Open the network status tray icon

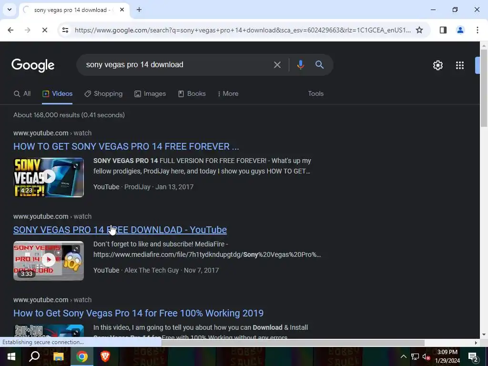pos(415,356)
